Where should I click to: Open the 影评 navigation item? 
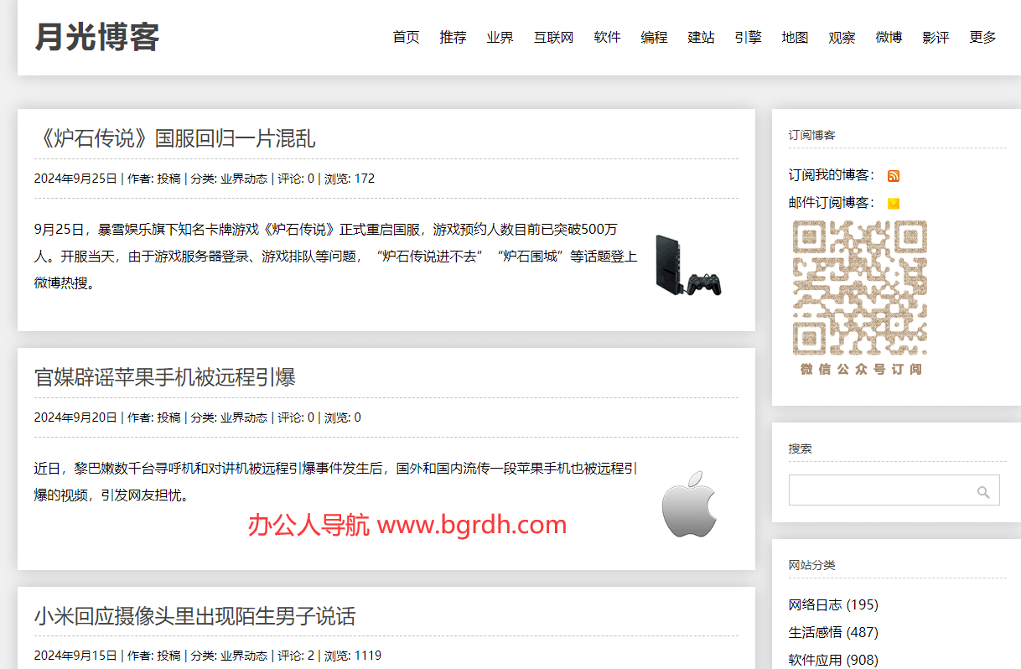pos(935,38)
